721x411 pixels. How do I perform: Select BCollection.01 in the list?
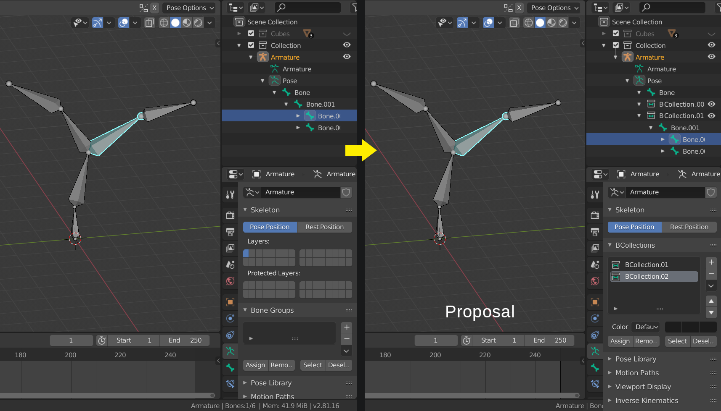654,264
